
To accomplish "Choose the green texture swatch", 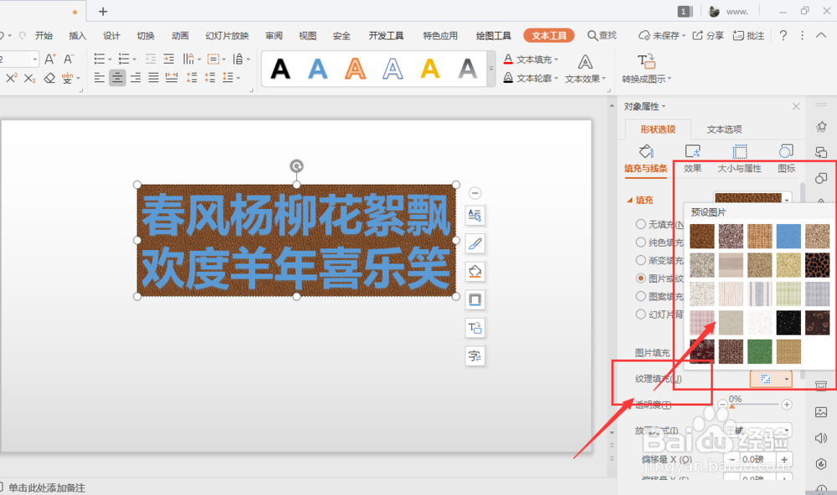I will pos(760,351).
